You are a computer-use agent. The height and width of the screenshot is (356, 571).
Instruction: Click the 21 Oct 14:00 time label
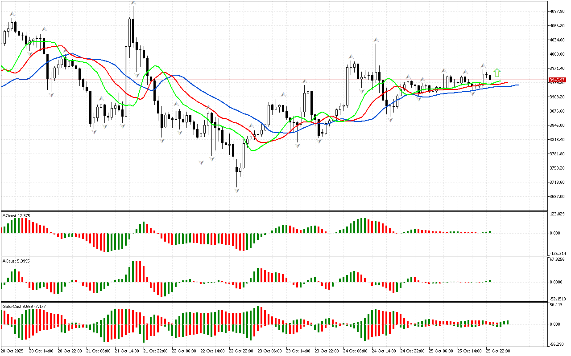coord(129,351)
